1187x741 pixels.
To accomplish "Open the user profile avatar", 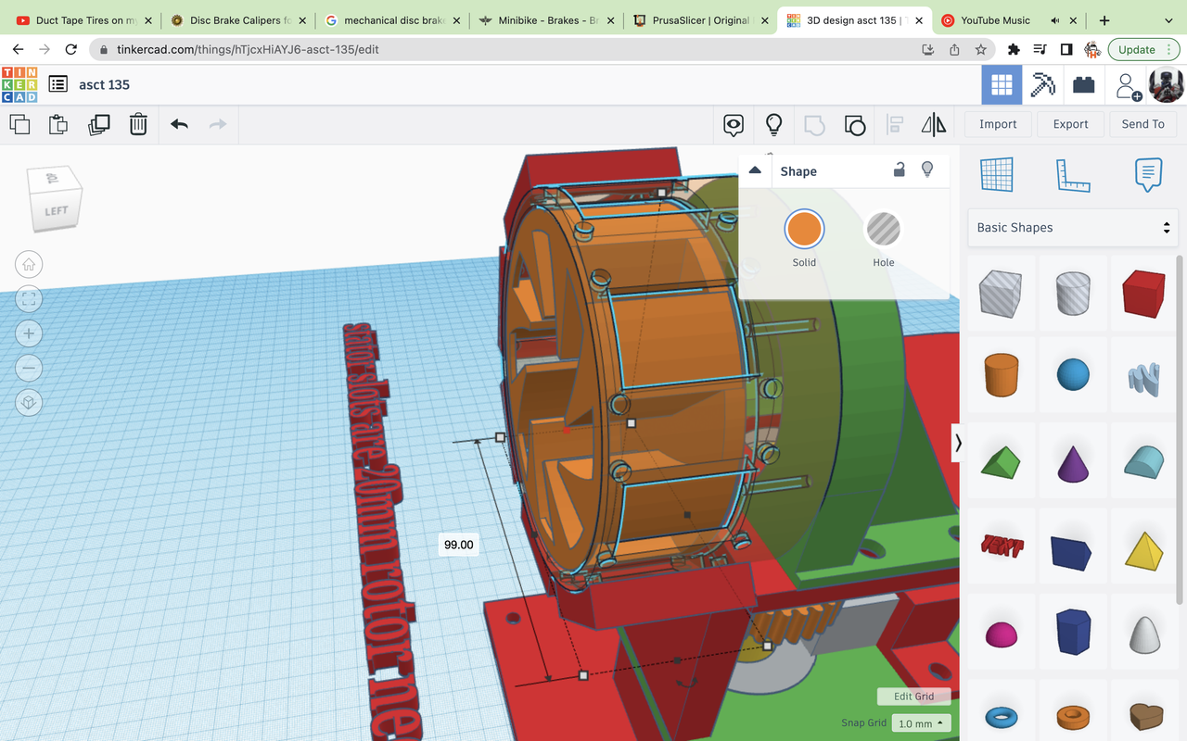I will pos(1166,85).
